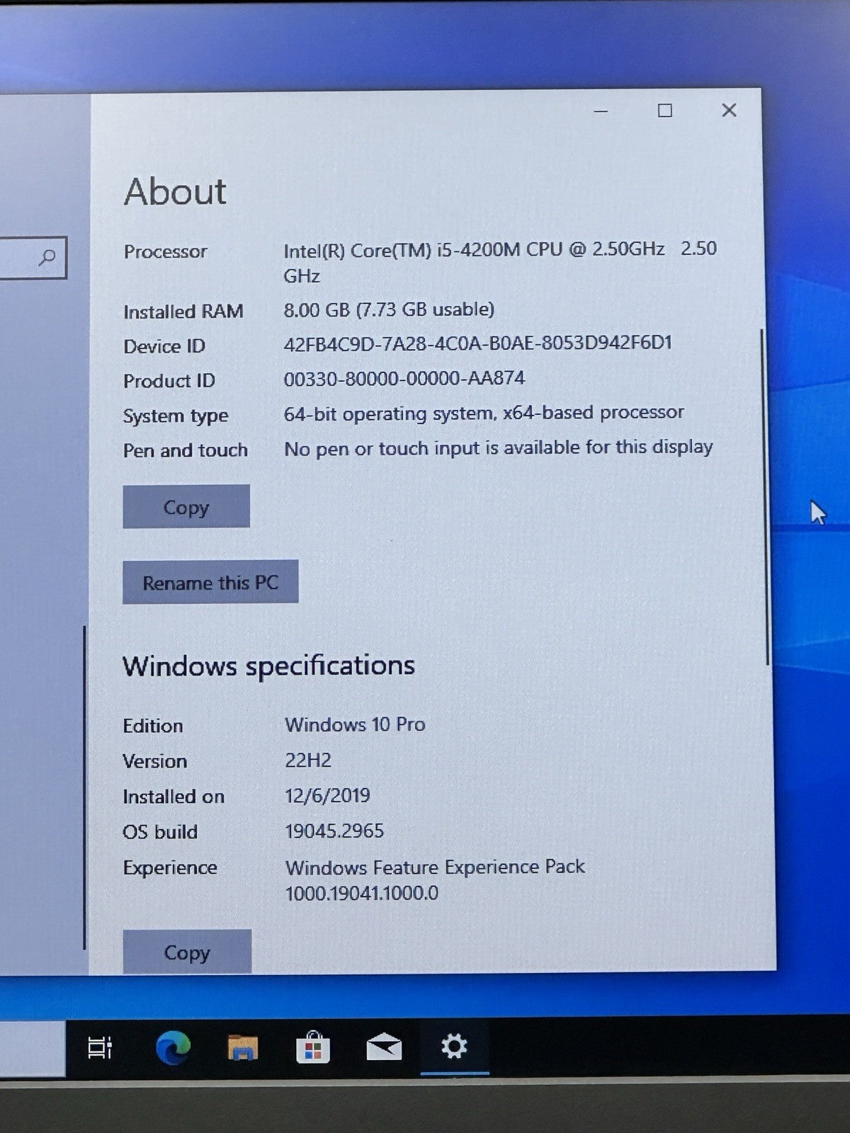Click the Installed RAM label
Screen dimensions: 850x1133
click(183, 312)
